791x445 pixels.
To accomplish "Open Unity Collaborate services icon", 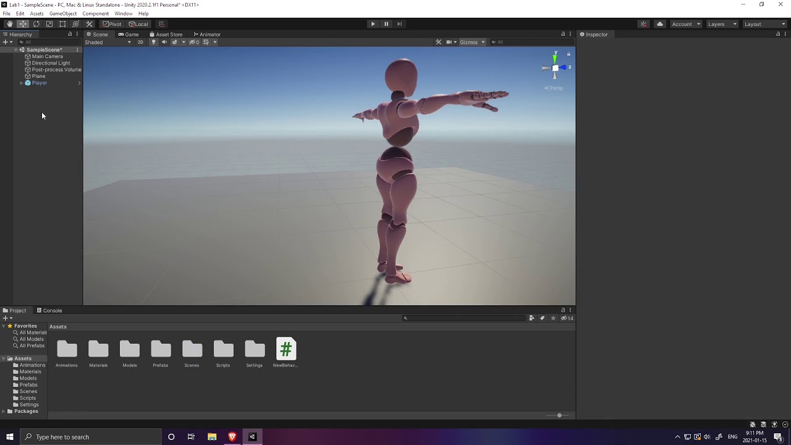I will tap(644, 24).
